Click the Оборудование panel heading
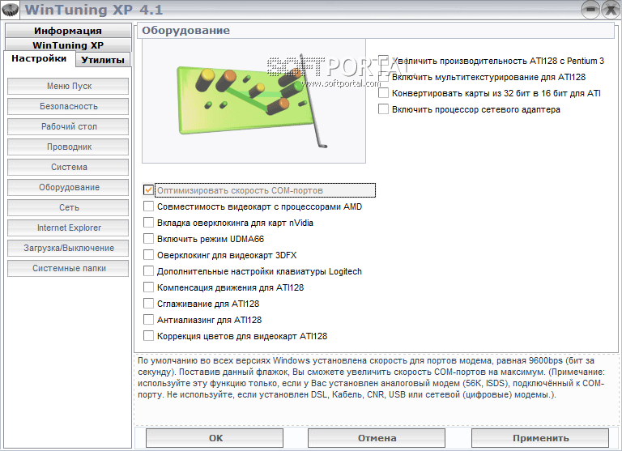622x451 pixels. [186, 31]
